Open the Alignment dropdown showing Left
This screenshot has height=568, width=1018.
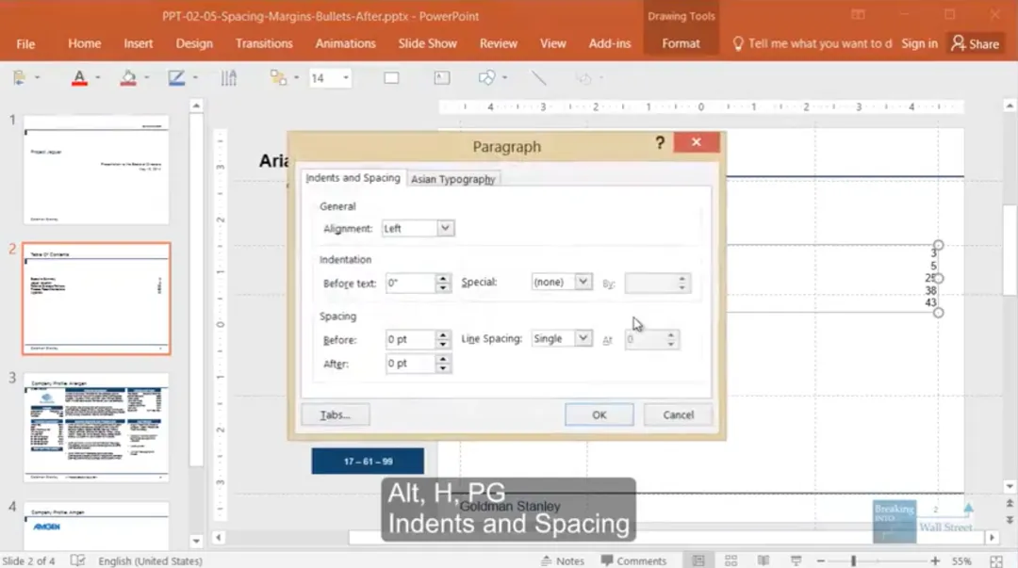pyautogui.click(x=445, y=228)
